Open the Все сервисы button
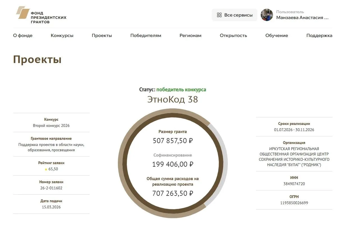Image resolution: width=360 pixels, height=235 pixels. pyautogui.click(x=235, y=15)
